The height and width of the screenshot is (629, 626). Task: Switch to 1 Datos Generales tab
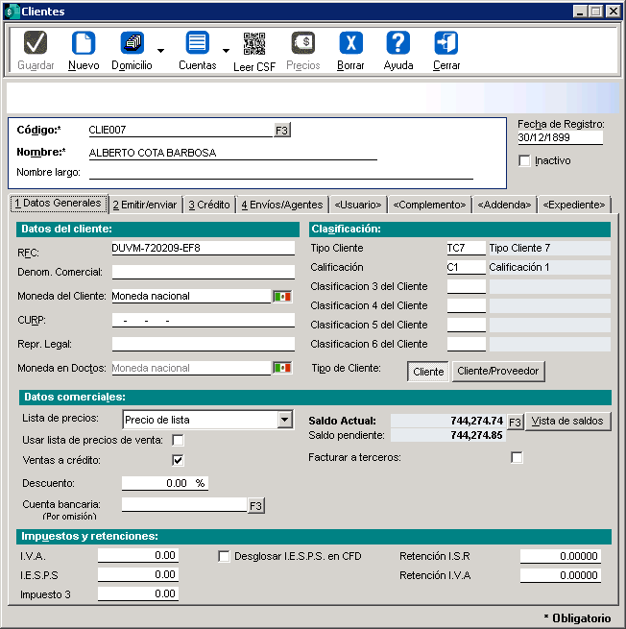(x=59, y=203)
